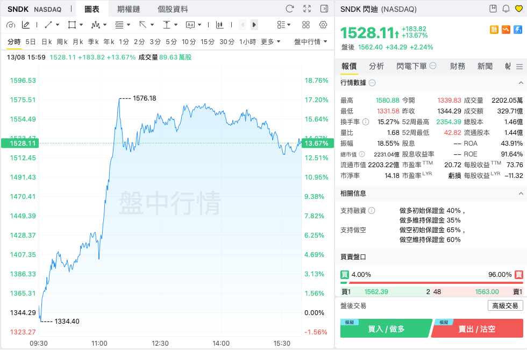Switch to the 期權鏈 tab

click(129, 9)
